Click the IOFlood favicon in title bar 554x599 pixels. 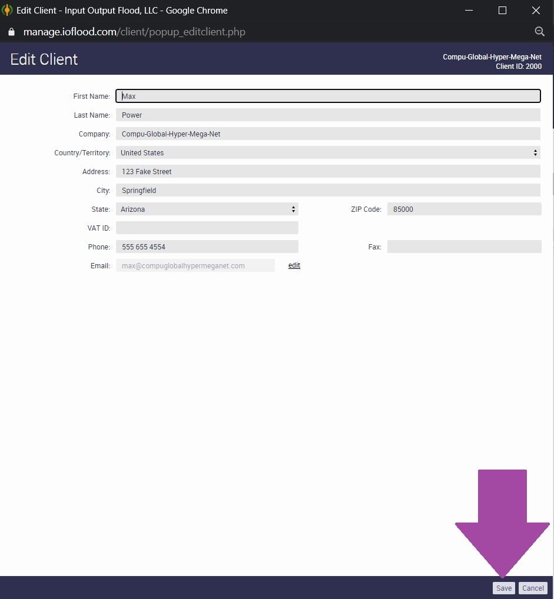(7, 11)
